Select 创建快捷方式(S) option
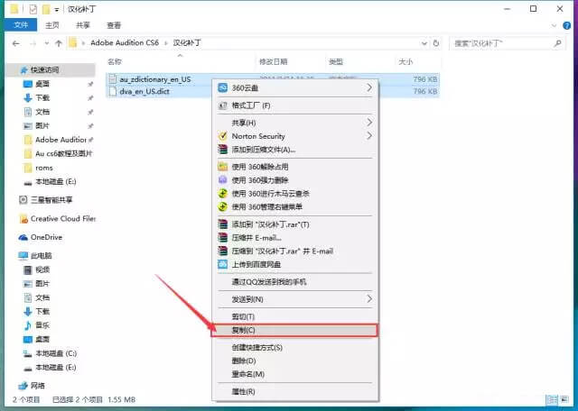Image resolution: width=578 pixels, height=411 pixels. coord(295,347)
